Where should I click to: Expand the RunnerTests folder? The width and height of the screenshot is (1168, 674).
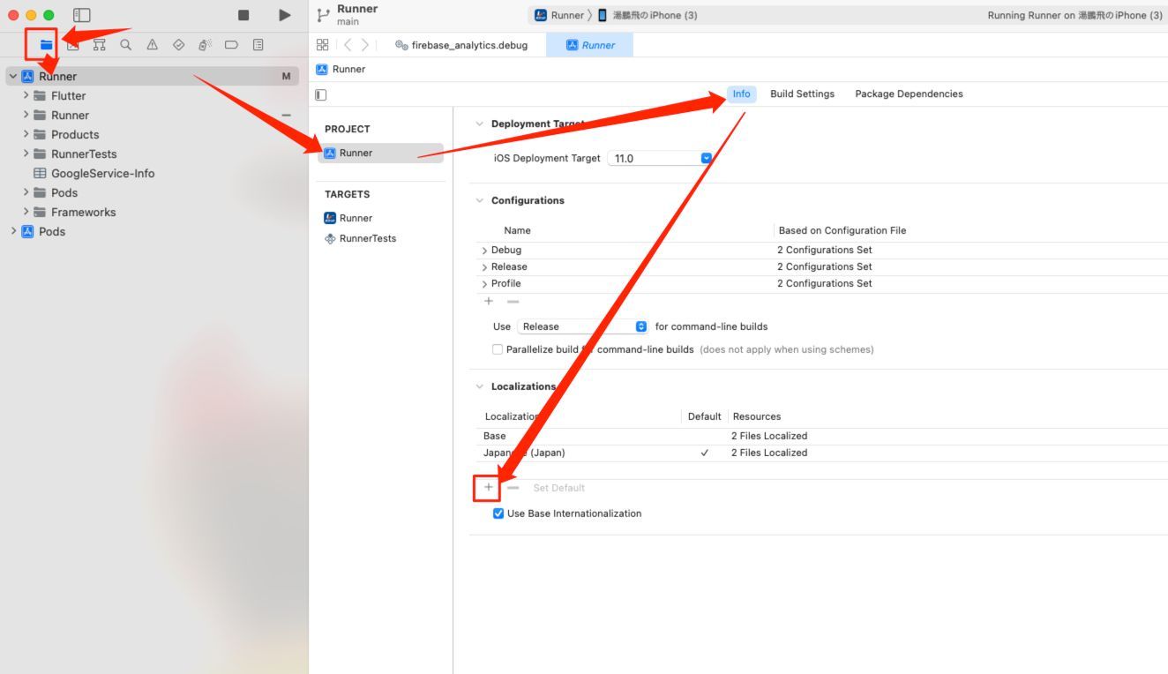(x=26, y=154)
